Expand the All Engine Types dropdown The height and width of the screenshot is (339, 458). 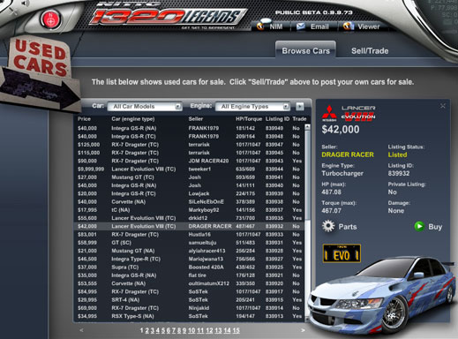tap(252, 107)
